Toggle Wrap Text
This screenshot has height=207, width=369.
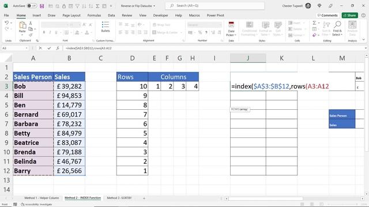[161, 25]
